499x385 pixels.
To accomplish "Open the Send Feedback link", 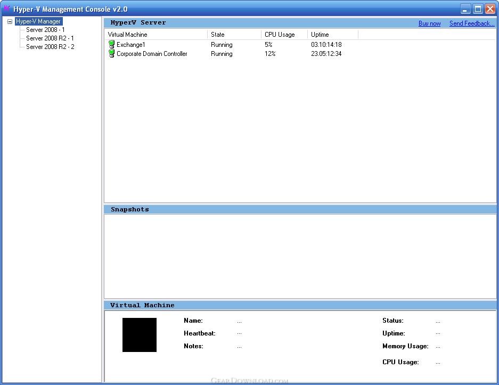I will [472, 23].
